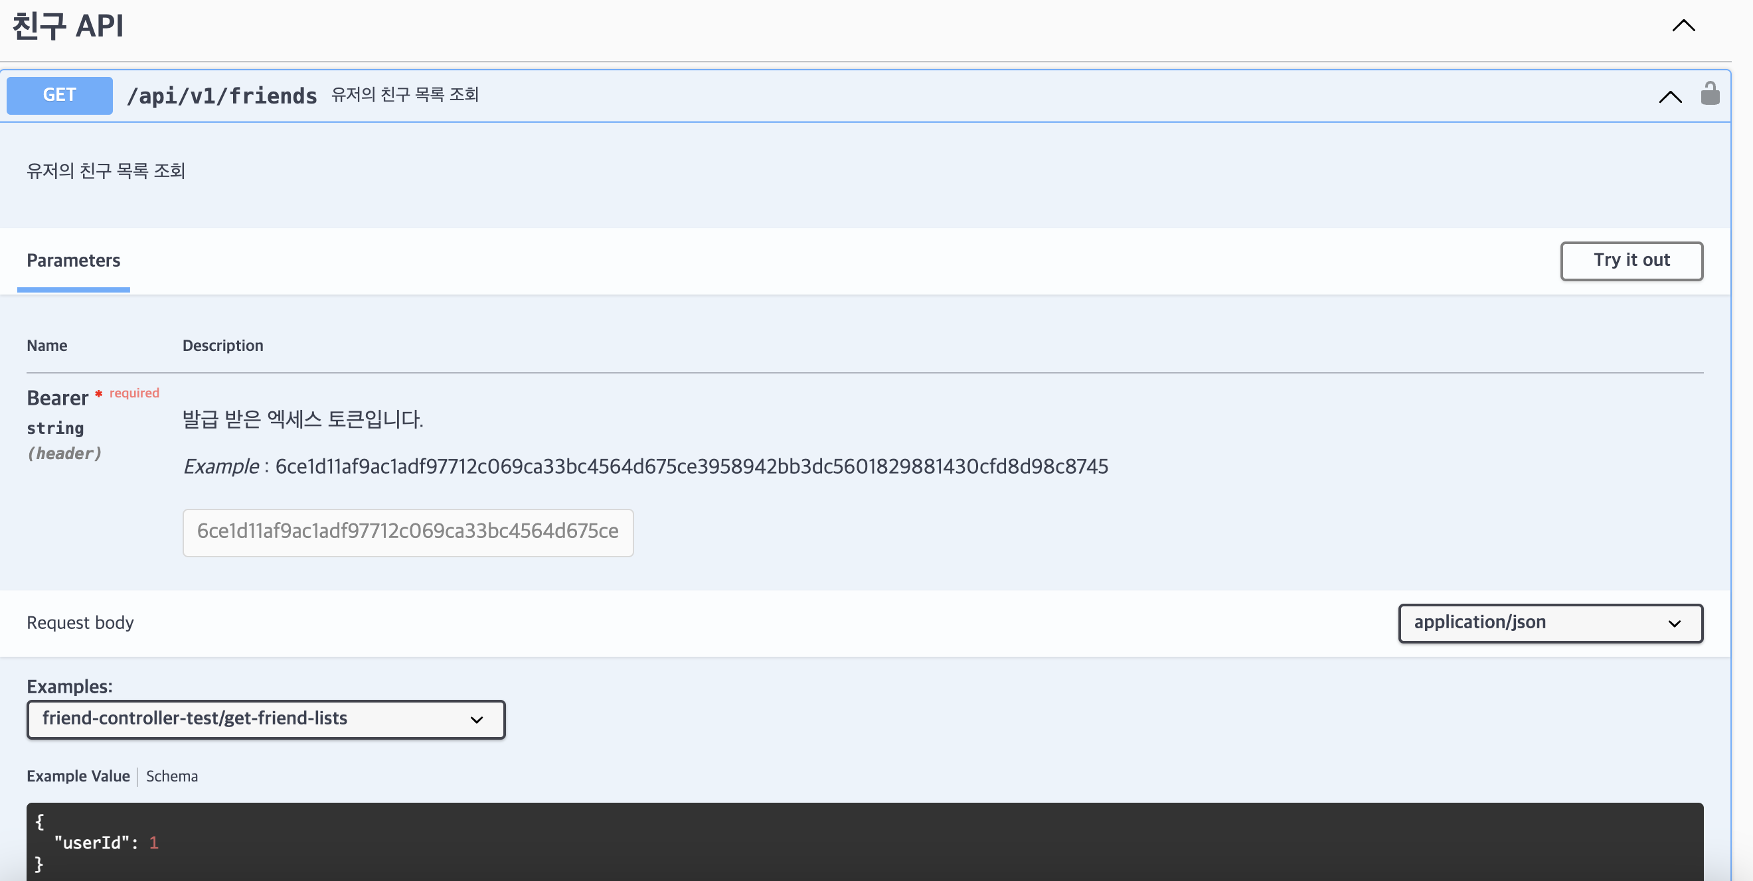Click the authorization lock icon
Viewport: 1753px width, 881px height.
pos(1709,94)
